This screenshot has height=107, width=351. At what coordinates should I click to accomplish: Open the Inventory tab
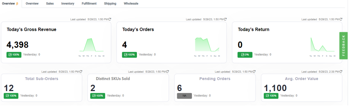[x=68, y=3]
